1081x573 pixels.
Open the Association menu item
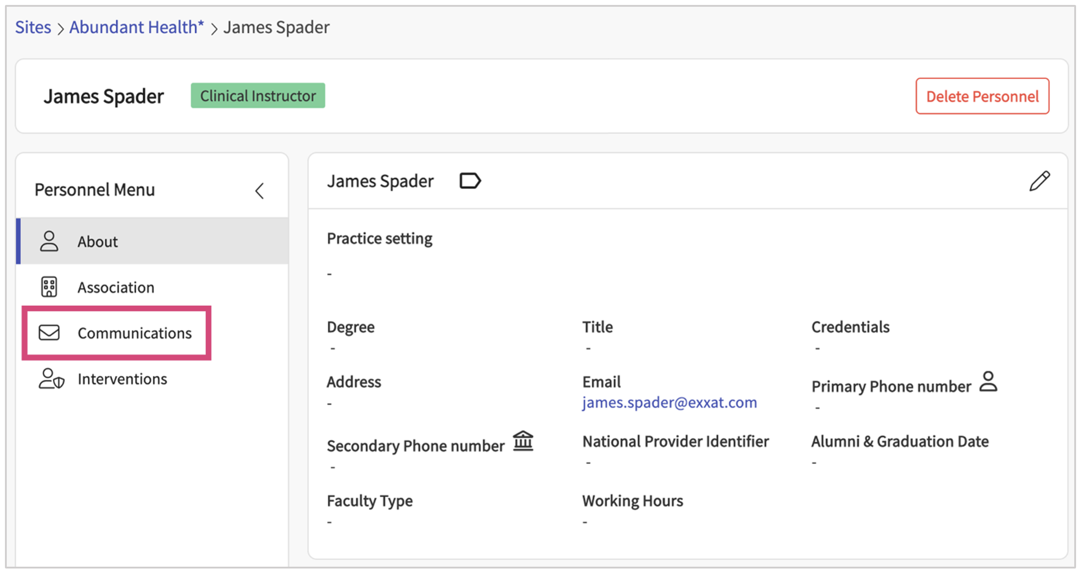point(116,287)
